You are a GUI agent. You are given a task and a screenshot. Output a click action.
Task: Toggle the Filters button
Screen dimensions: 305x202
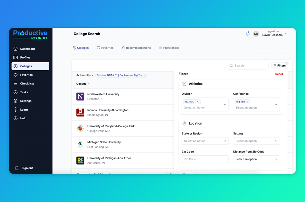[x=279, y=66]
